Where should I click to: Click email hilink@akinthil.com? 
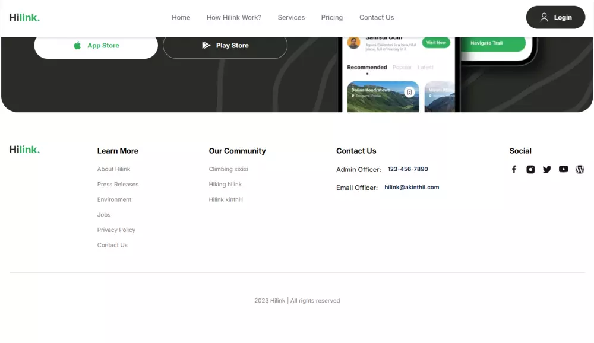click(x=412, y=188)
